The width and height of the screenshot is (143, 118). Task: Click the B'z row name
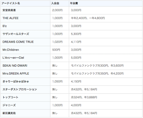pos(4,26)
